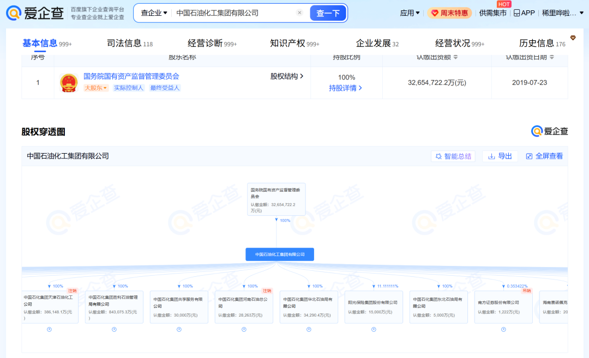The height and width of the screenshot is (358, 589).
Task: Expand node under 中国石化集团胜利石油管理局有限公司
Action: [114, 329]
